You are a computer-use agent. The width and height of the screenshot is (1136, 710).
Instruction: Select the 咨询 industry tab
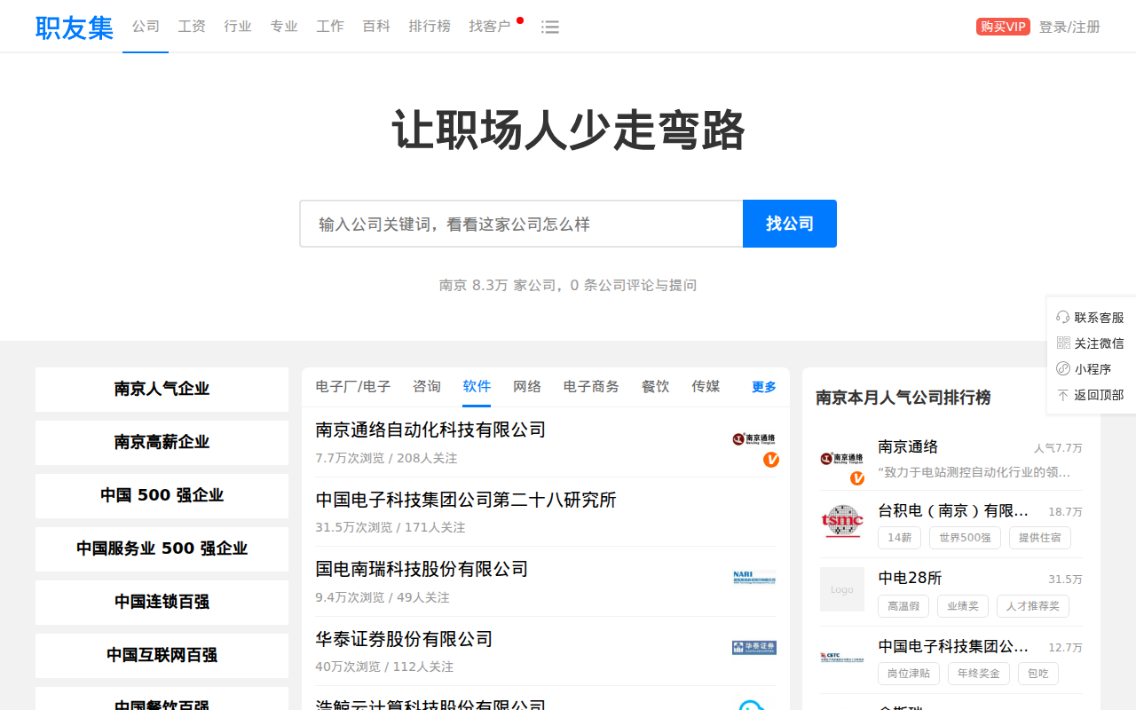427,386
